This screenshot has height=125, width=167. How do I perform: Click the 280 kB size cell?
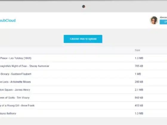tap(139, 82)
